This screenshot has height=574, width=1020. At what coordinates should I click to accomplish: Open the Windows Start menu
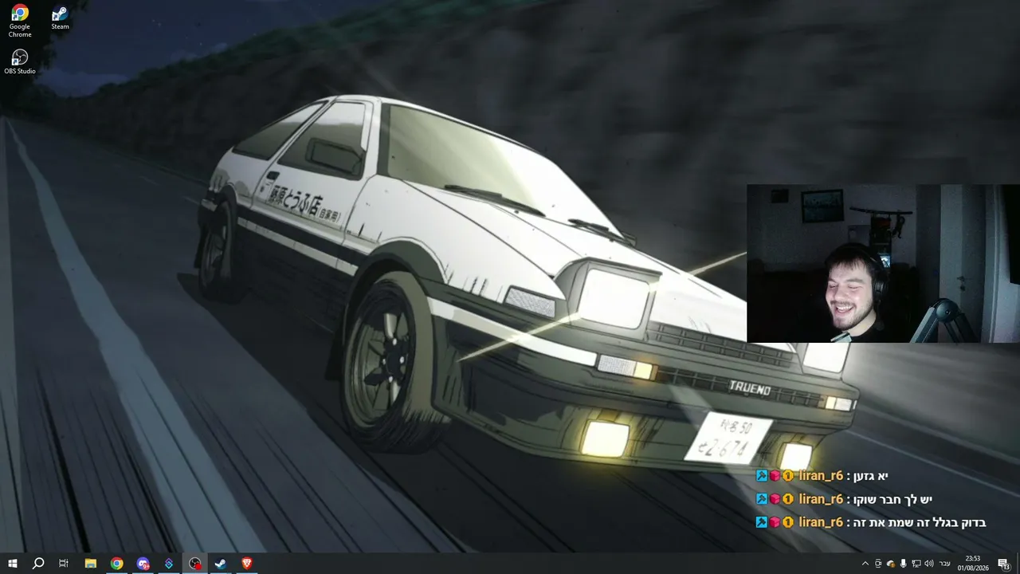point(11,564)
